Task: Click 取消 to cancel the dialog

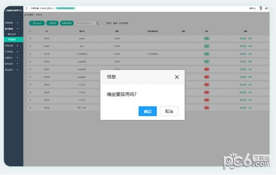Action: click(169, 111)
